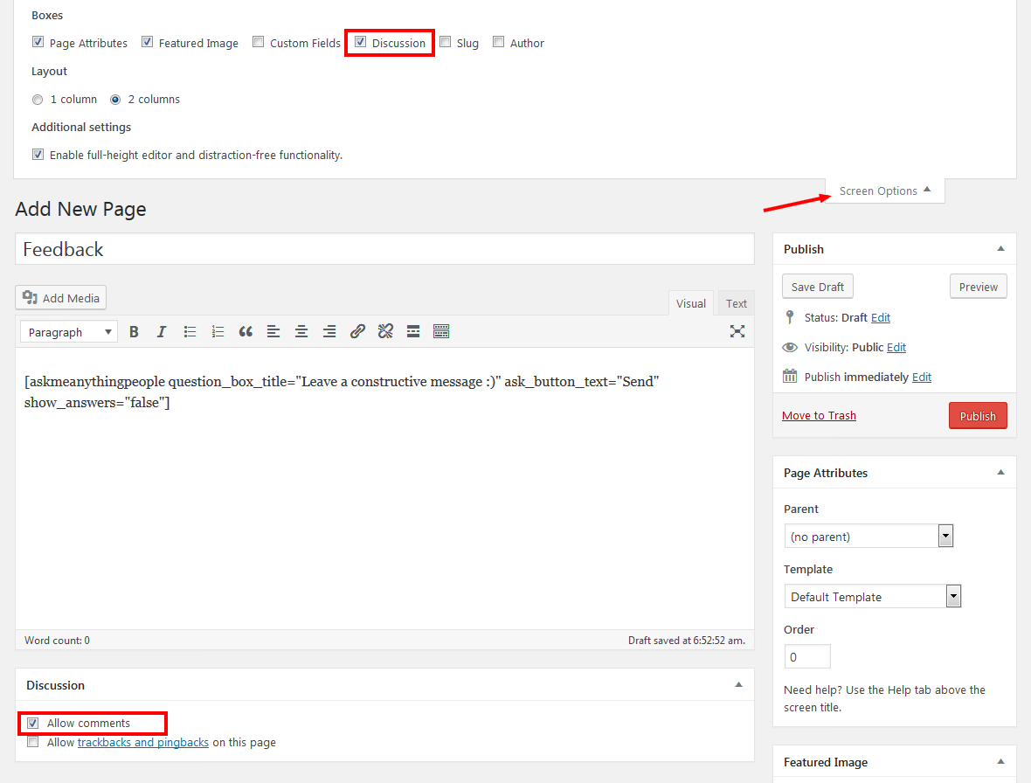Click the Order number field
Screen dimensions: 1031x783
(x=807, y=657)
